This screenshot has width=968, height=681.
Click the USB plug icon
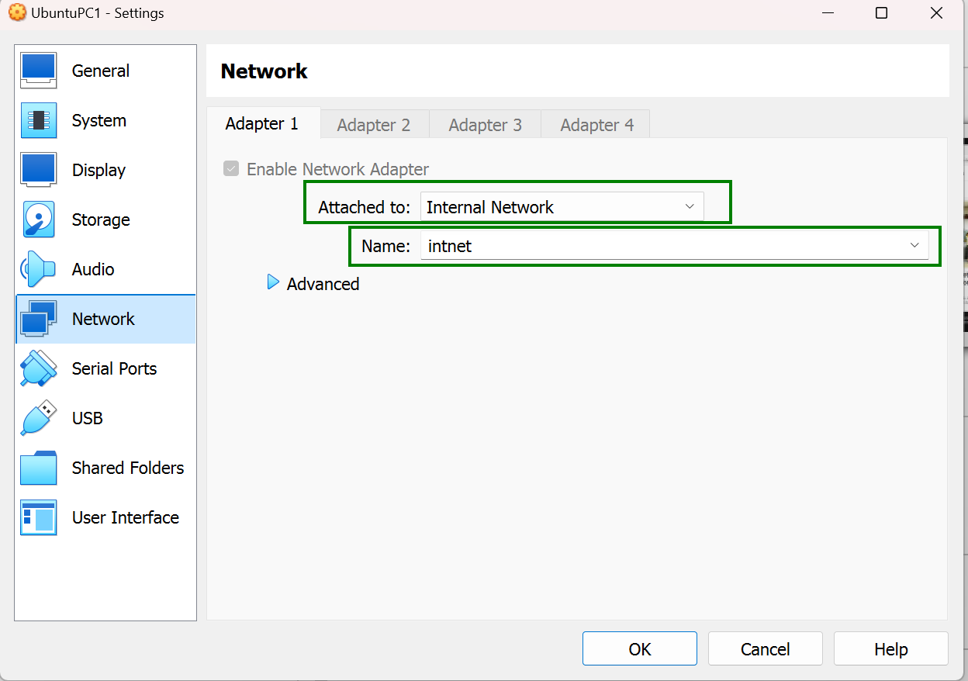point(39,418)
